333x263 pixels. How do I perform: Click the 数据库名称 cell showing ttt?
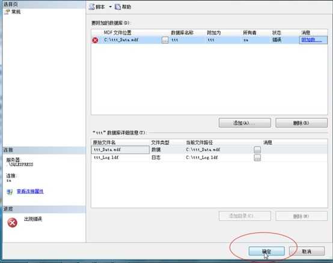click(175, 40)
